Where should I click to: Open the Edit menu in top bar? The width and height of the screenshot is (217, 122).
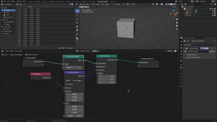point(8,1)
